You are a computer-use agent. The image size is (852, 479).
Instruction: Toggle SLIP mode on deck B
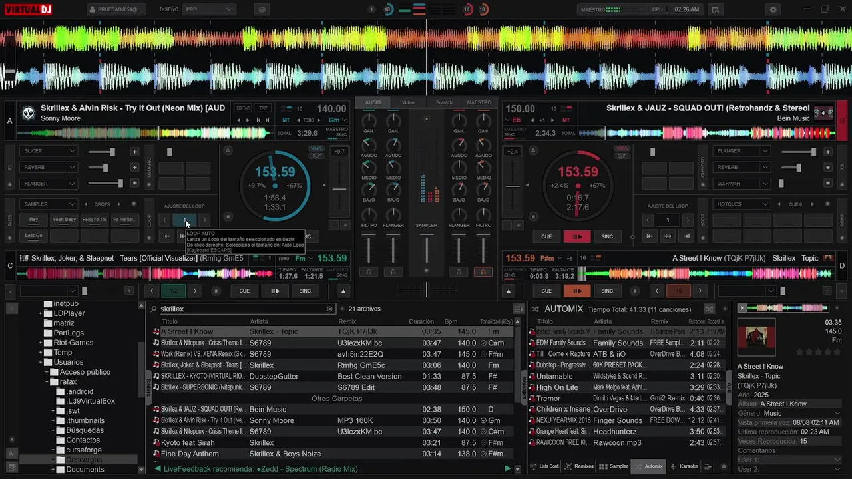coord(622,155)
